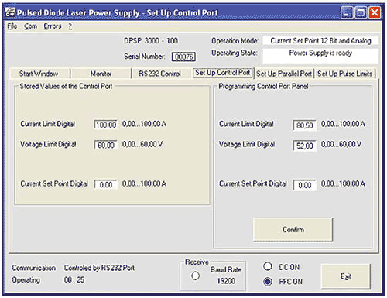The height and width of the screenshot is (298, 387).
Task: Maximize the power supply window
Action: tap(361, 12)
